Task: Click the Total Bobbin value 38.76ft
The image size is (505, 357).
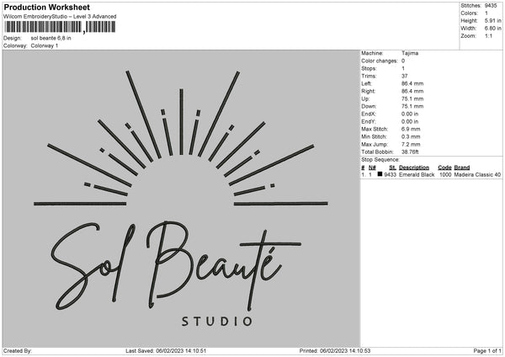Action: [410, 152]
